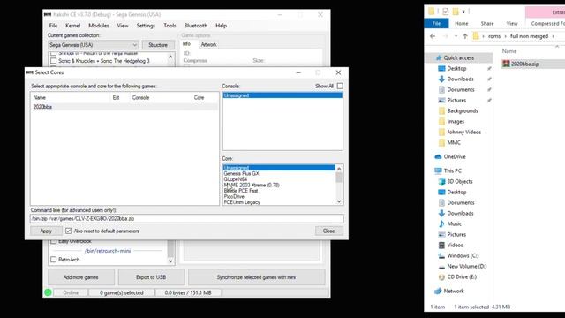The image size is (565, 318).
Task: Select Unassigned in the Console list
Action: [x=282, y=95]
